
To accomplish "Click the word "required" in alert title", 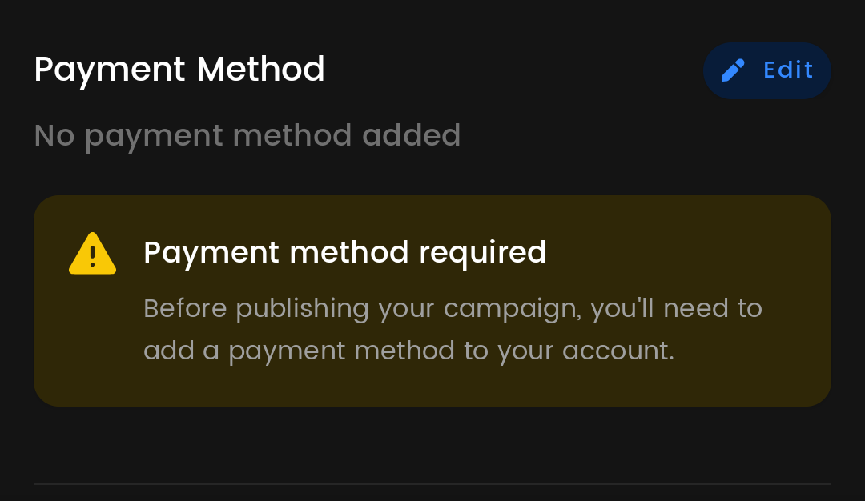I will pos(483,252).
